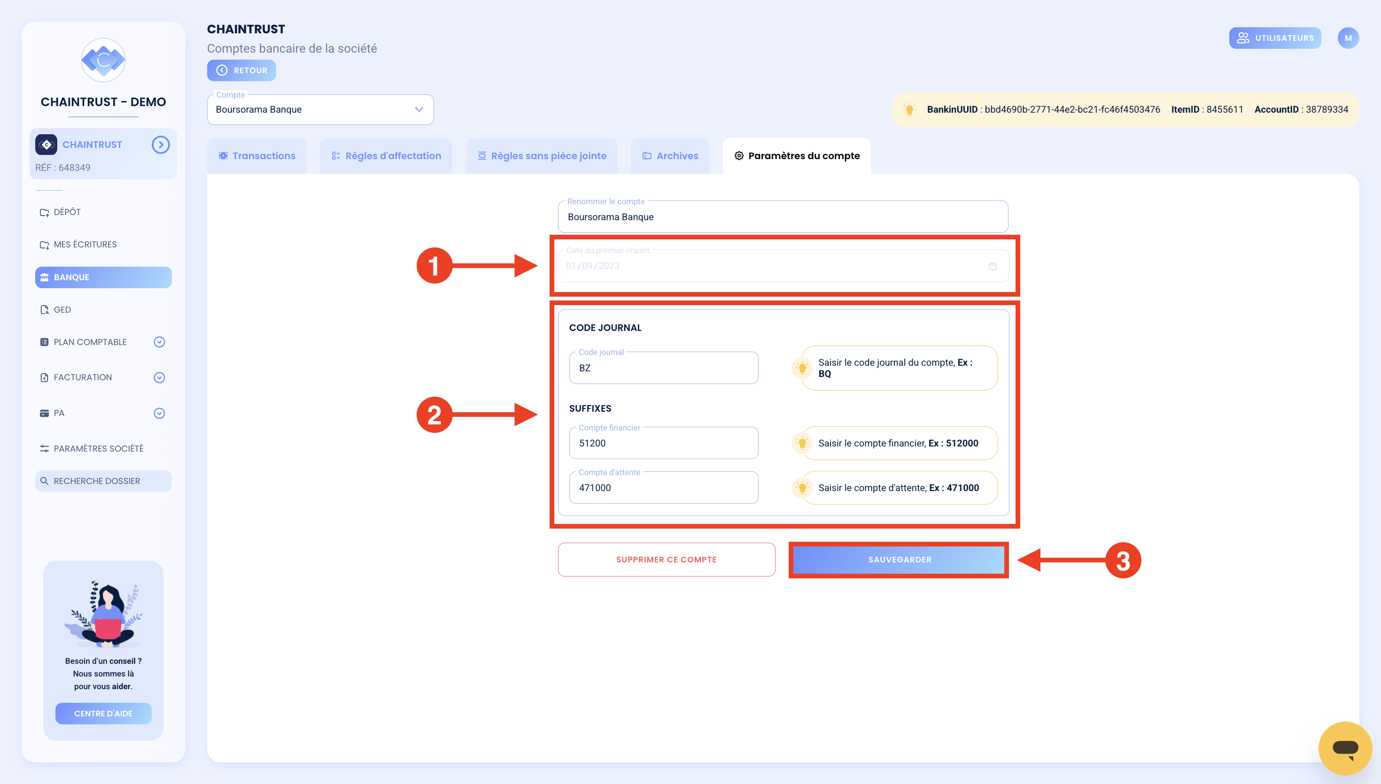Expand the FACTURATION chevron
The image size is (1381, 784).
point(159,377)
